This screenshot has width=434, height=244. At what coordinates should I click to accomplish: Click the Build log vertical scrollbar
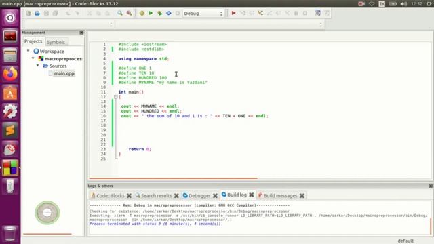point(431,226)
